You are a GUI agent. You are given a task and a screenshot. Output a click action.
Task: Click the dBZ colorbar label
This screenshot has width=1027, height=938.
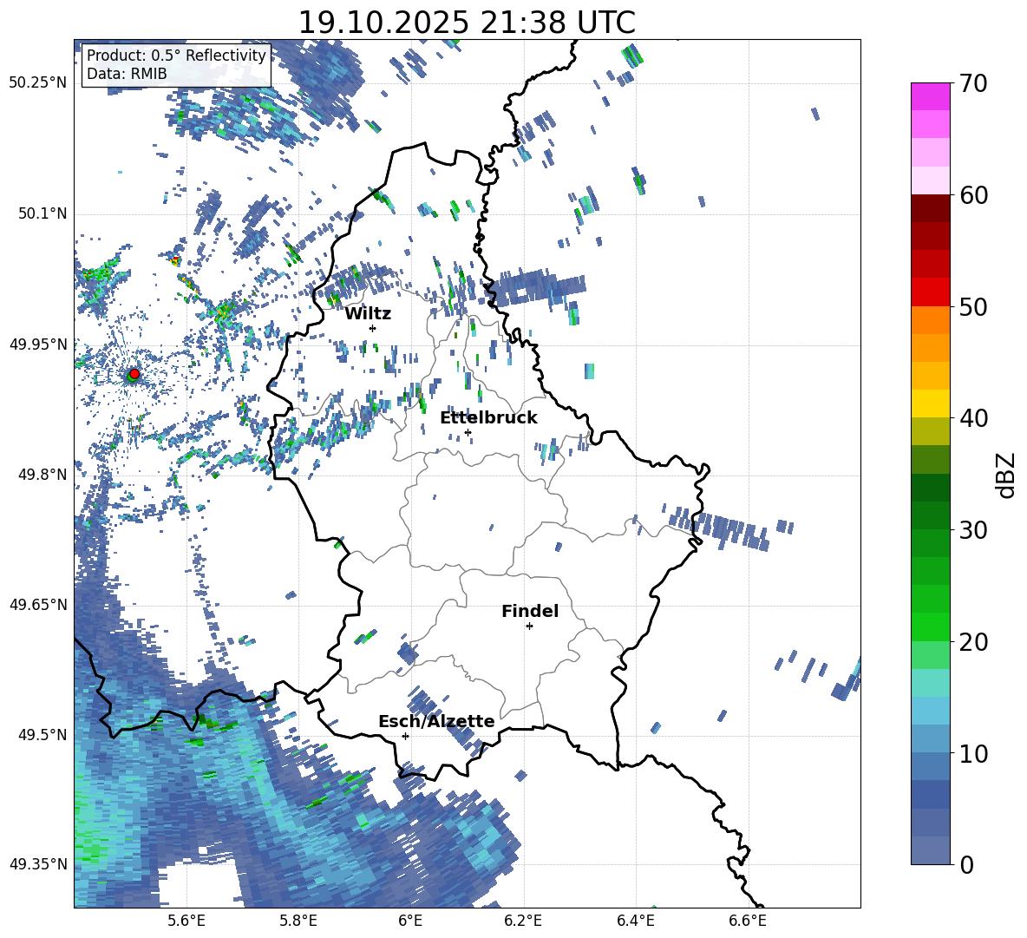pyautogui.click(x=1007, y=475)
